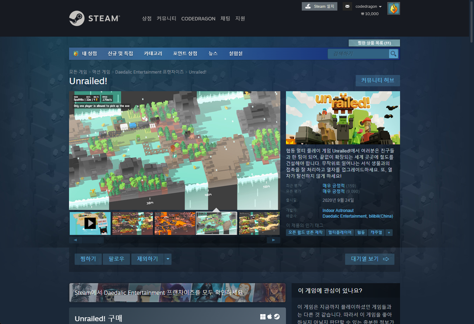Open the 뉴스 tab
The width and height of the screenshot is (474, 324).
213,54
